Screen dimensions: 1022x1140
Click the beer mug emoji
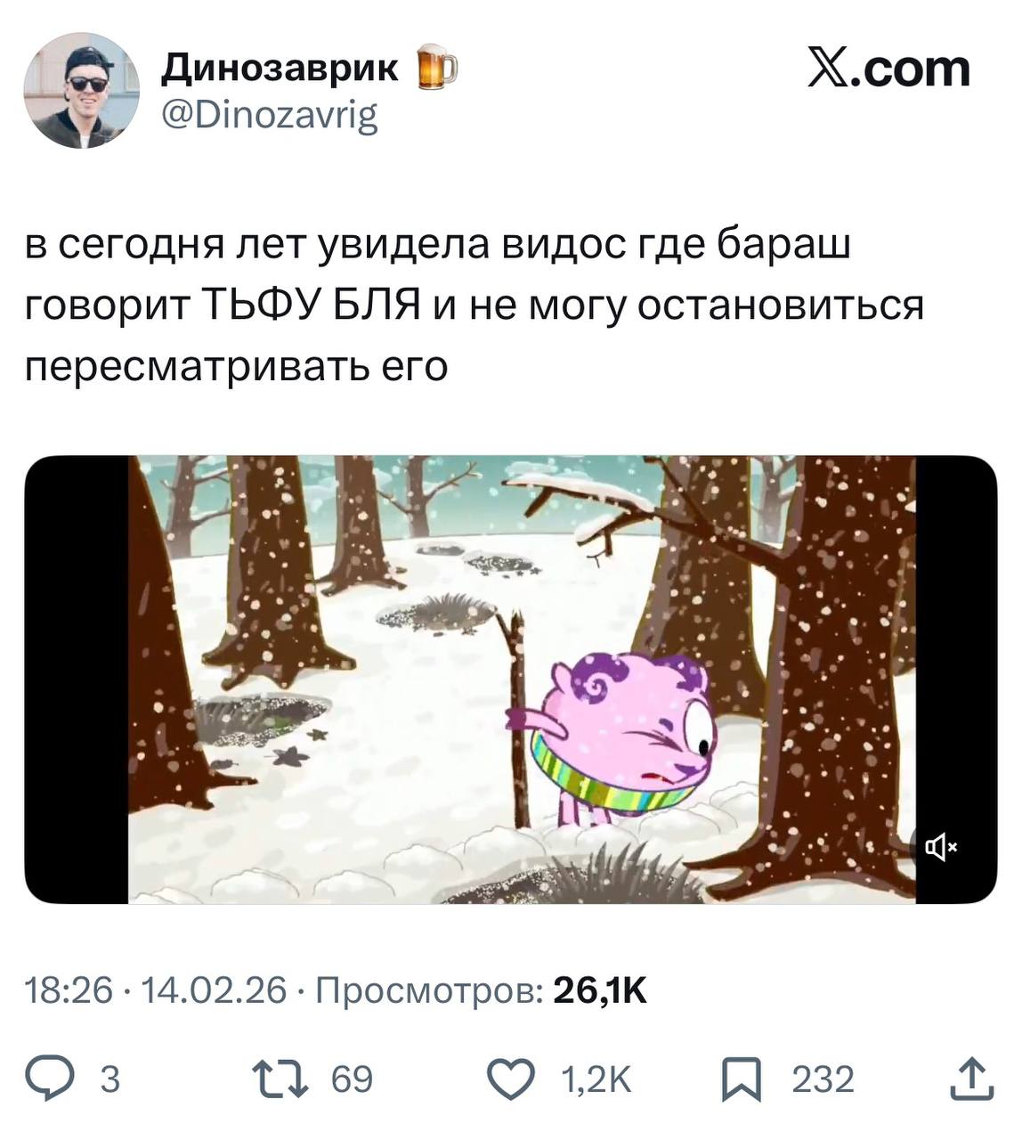click(x=436, y=68)
